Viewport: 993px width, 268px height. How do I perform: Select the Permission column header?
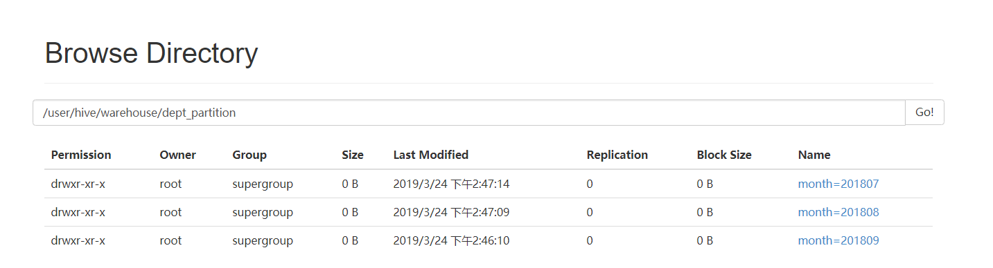coord(81,155)
